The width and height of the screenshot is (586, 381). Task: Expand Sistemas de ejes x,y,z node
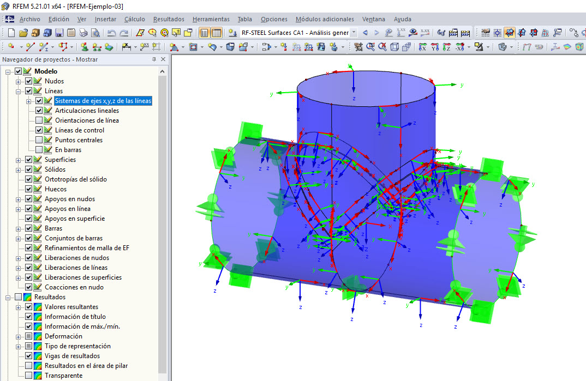click(x=29, y=101)
